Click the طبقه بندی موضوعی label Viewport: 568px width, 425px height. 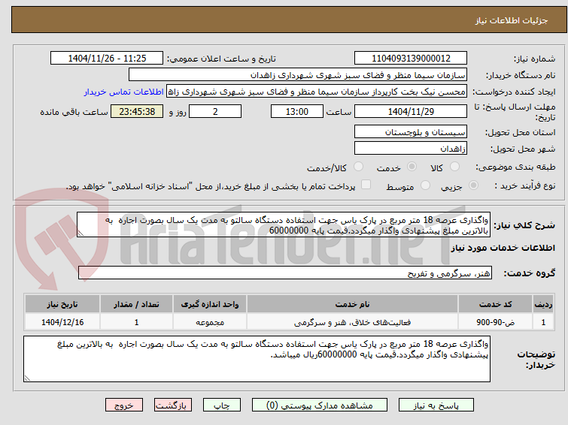515,167
